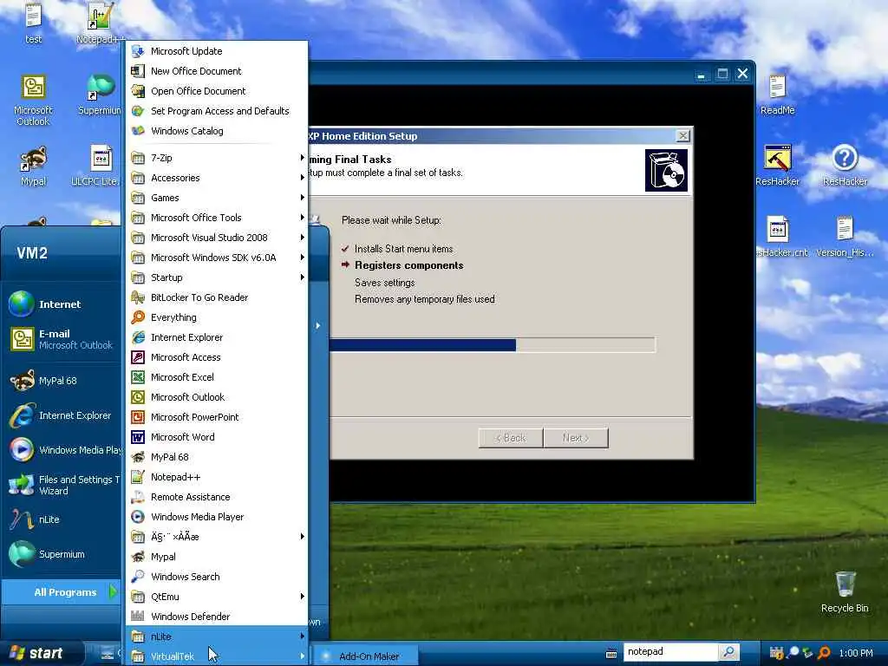This screenshot has width=888, height=666.
Task: Open the ReadMe file on desktop
Action: pos(777,95)
